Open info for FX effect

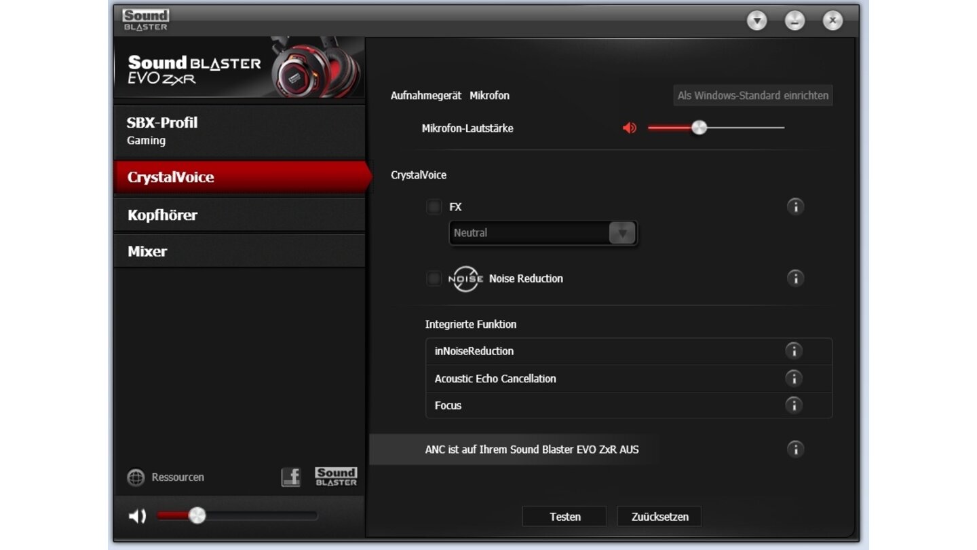point(795,206)
